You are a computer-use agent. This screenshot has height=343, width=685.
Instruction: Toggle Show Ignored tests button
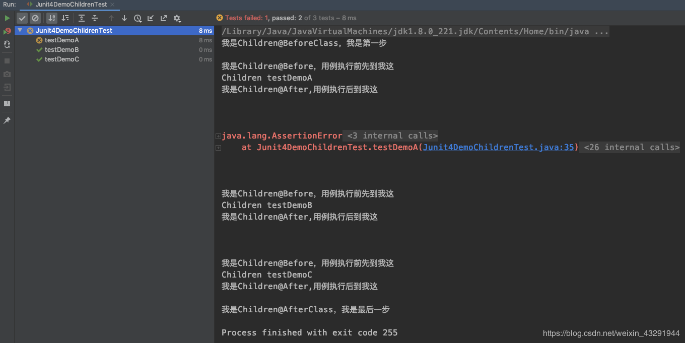[x=35, y=18]
